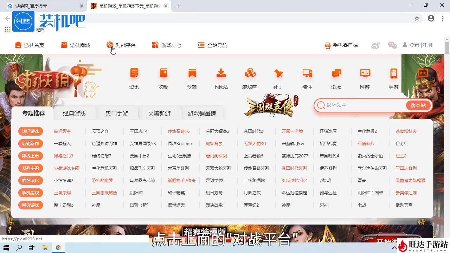
Task: Open the 资讯 news icon
Action: pos(134,73)
